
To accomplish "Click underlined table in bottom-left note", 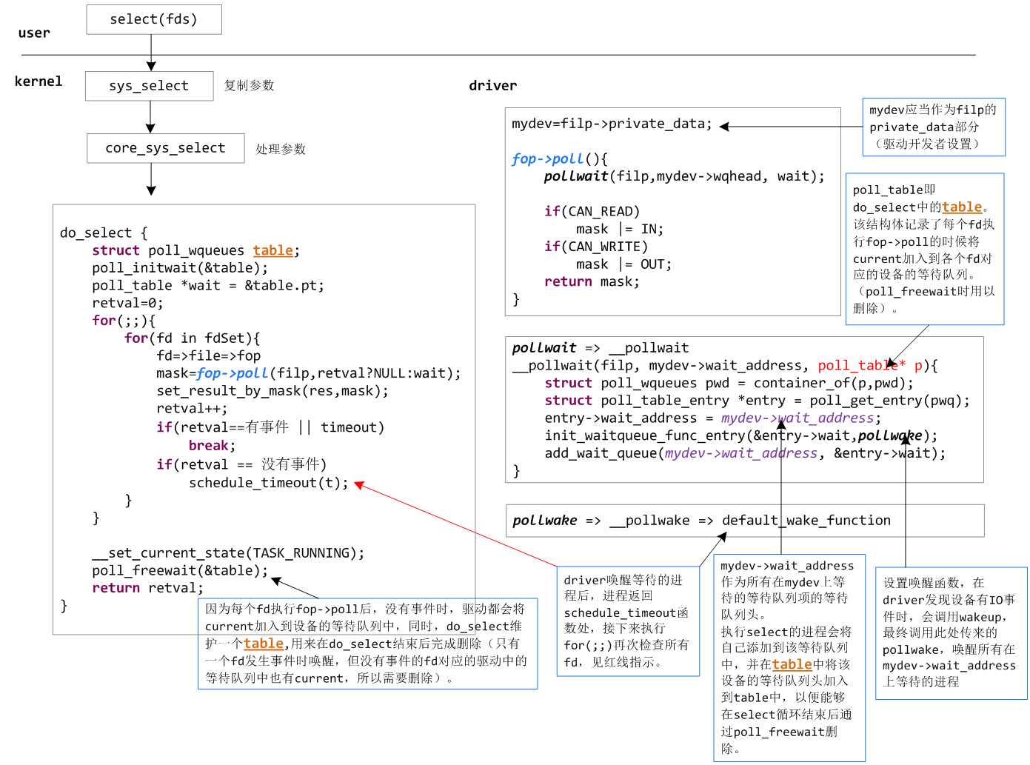I will 264,644.
